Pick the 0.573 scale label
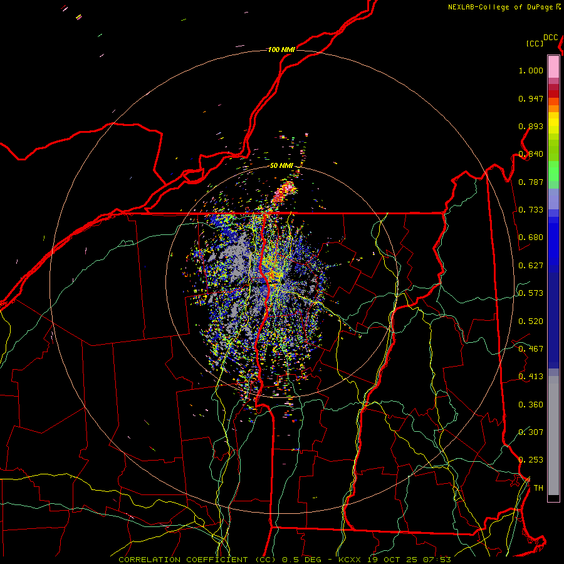The width and height of the screenshot is (564, 564). click(x=531, y=293)
